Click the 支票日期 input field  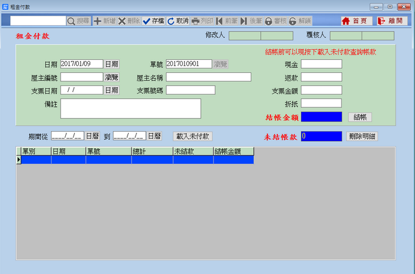click(x=82, y=90)
